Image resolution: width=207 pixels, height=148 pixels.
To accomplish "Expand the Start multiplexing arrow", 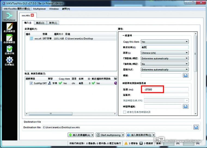I will (x=123, y=135).
